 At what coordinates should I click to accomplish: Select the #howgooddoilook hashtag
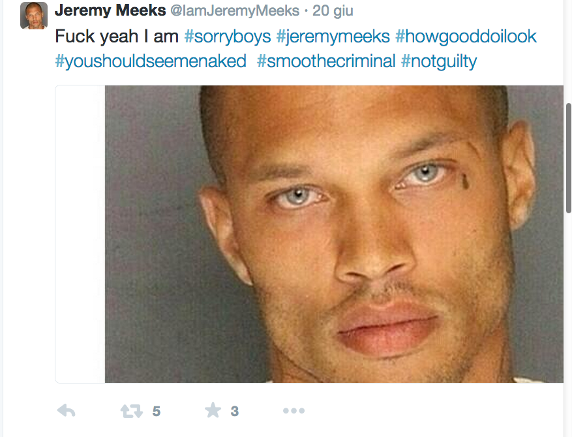click(466, 36)
